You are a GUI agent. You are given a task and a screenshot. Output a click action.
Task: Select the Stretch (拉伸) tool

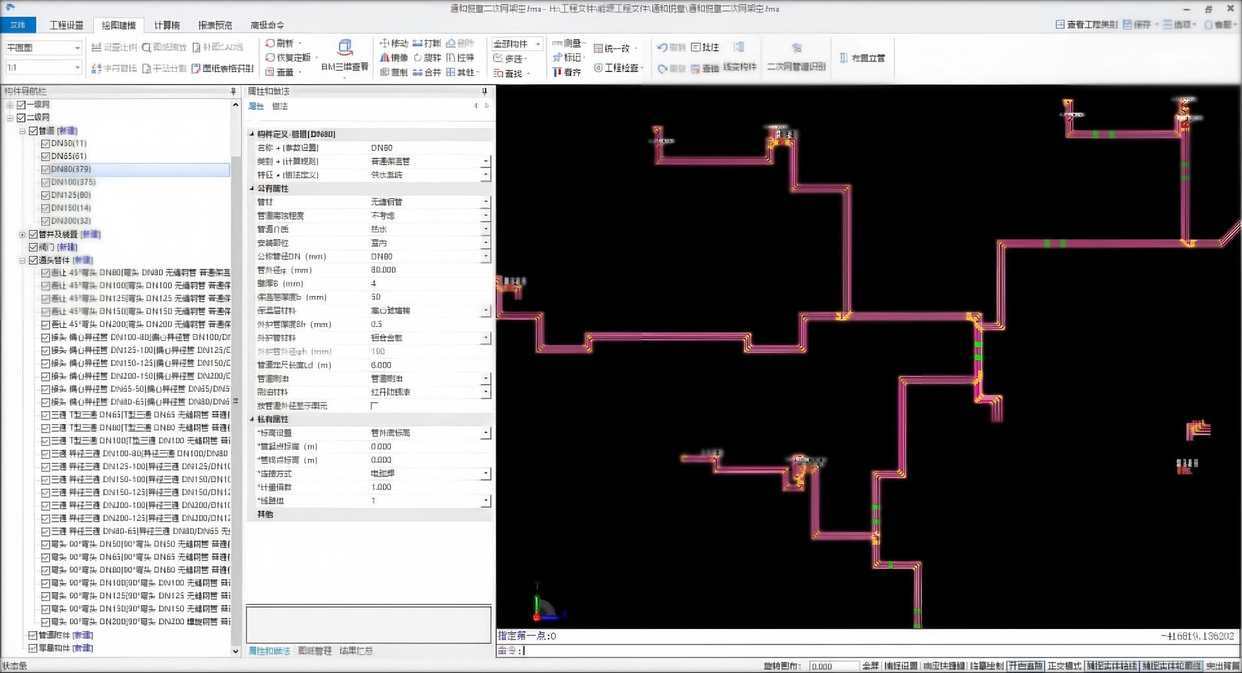pos(460,58)
